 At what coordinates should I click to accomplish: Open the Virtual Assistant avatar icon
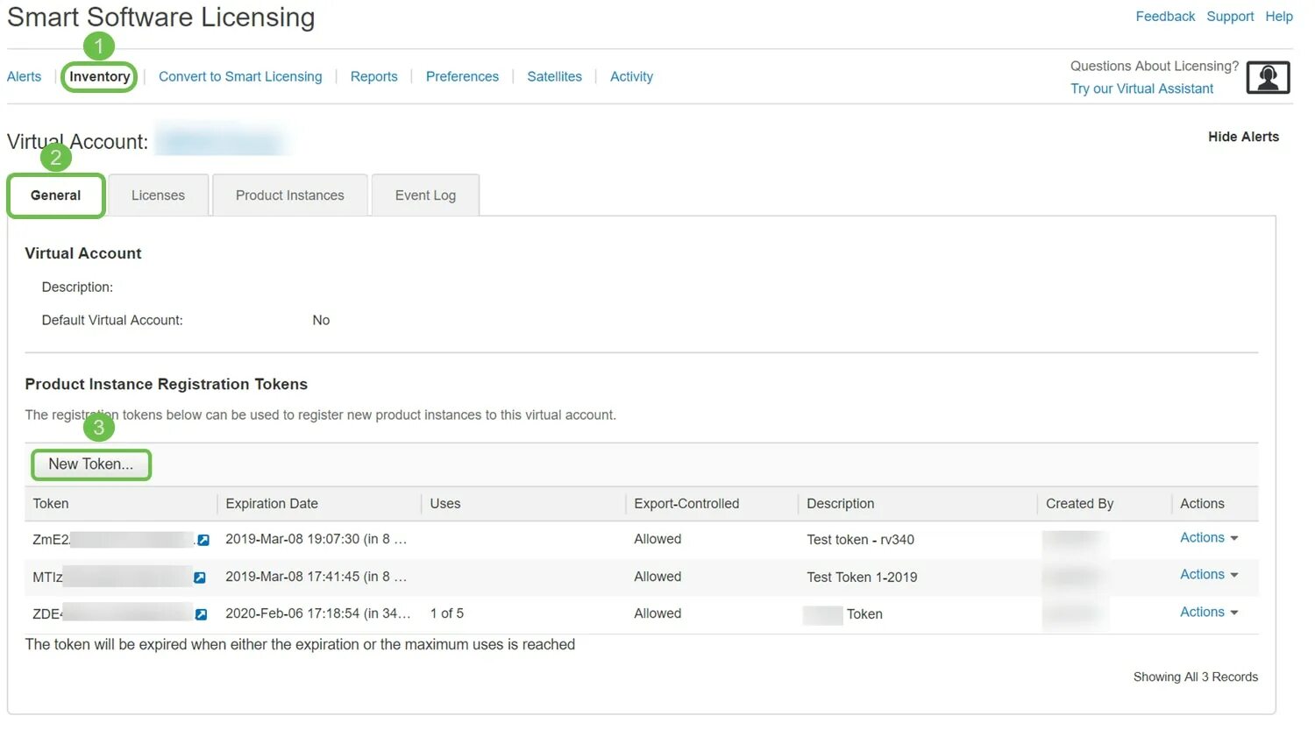pyautogui.click(x=1268, y=77)
